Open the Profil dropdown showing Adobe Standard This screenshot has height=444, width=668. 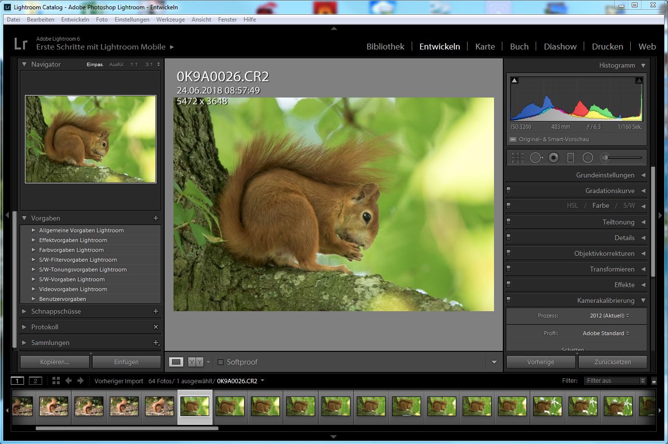(606, 333)
